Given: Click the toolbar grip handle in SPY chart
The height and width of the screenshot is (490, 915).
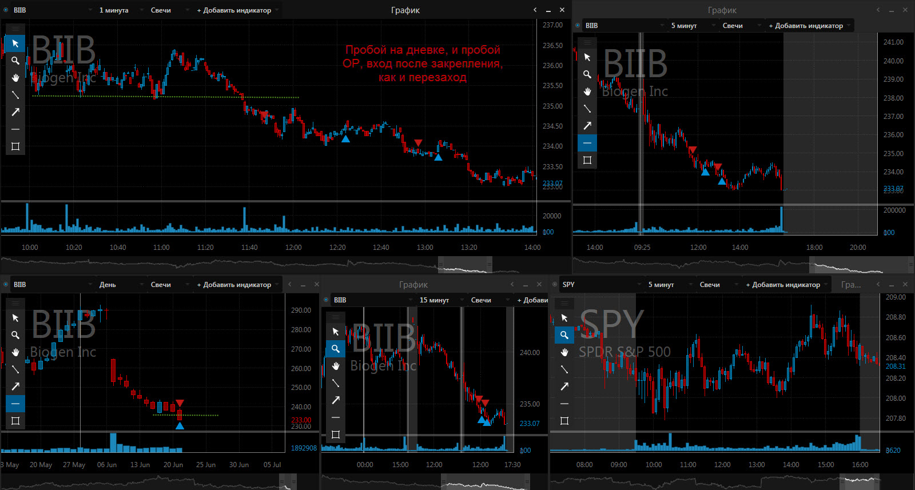Looking at the screenshot, I should 564,302.
